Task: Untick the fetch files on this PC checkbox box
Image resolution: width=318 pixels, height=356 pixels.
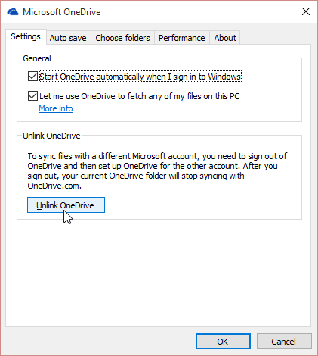Action: [32, 96]
